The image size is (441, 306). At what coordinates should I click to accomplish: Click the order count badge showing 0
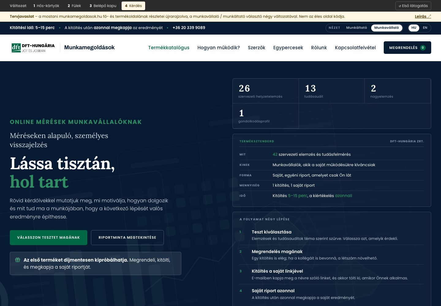(x=423, y=48)
